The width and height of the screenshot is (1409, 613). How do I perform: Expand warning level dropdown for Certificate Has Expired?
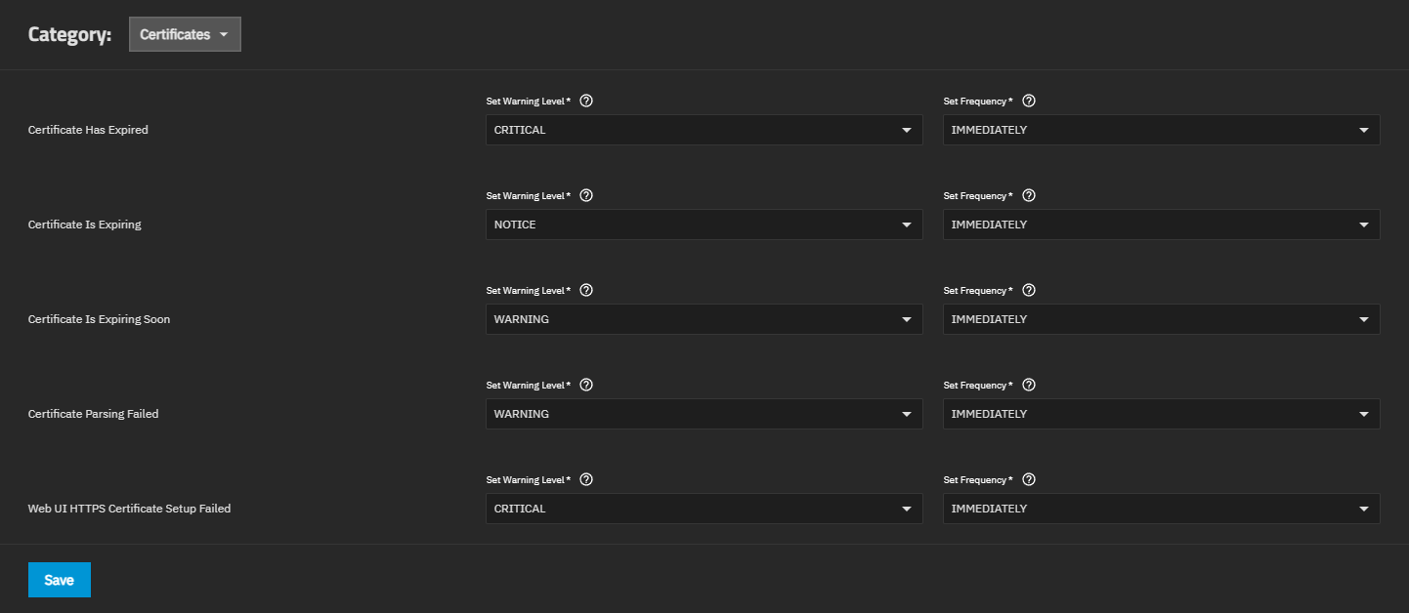(x=704, y=130)
